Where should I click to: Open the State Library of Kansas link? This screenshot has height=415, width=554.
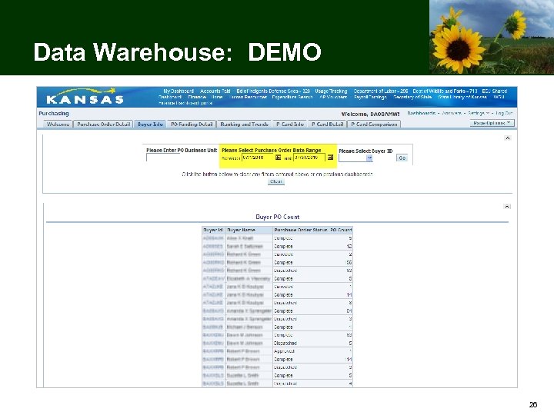coord(462,97)
